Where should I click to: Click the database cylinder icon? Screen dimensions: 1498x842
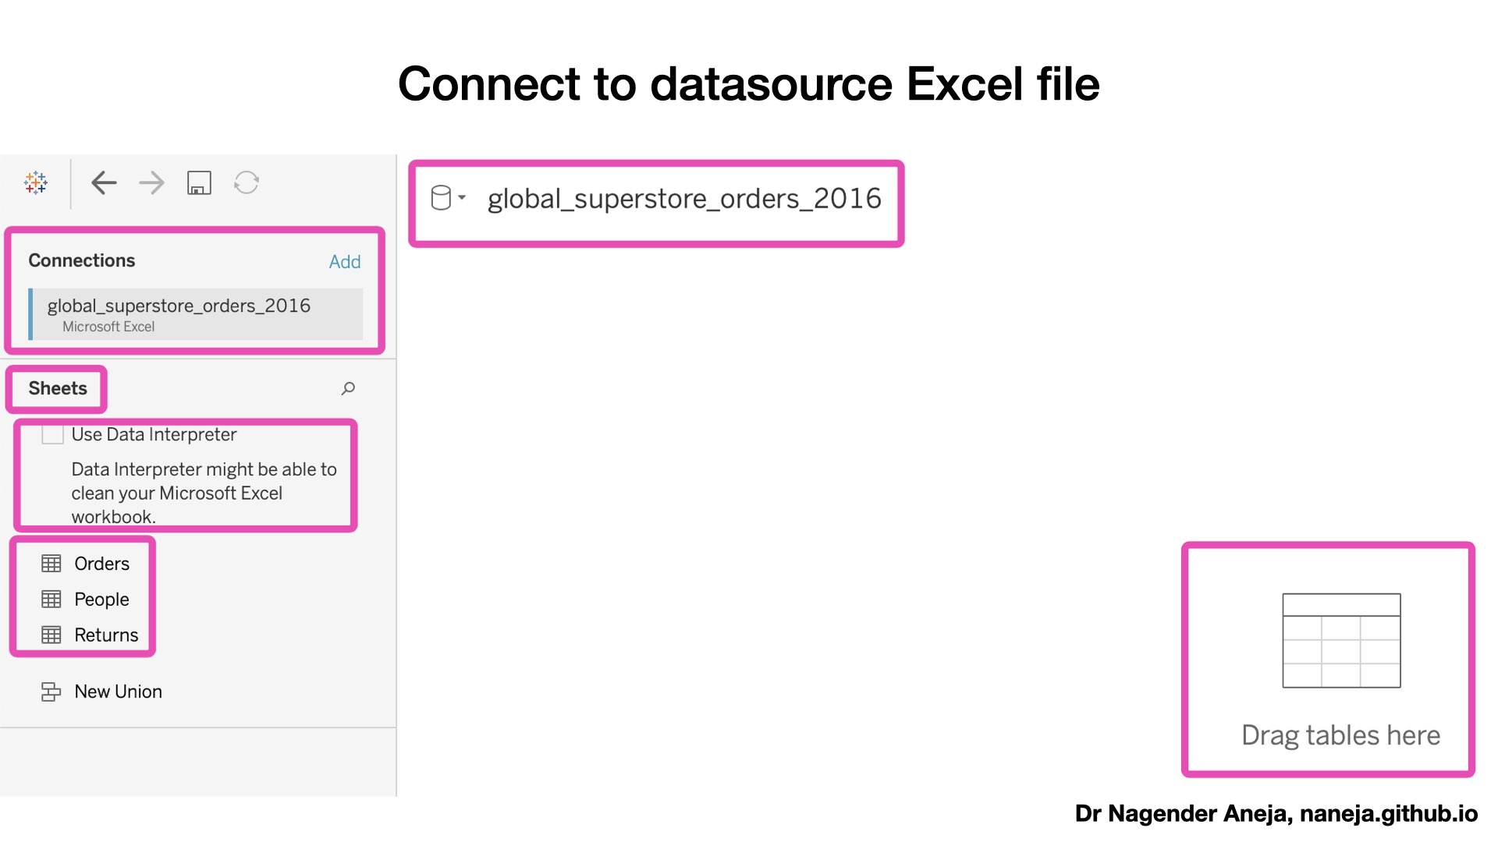(x=441, y=198)
